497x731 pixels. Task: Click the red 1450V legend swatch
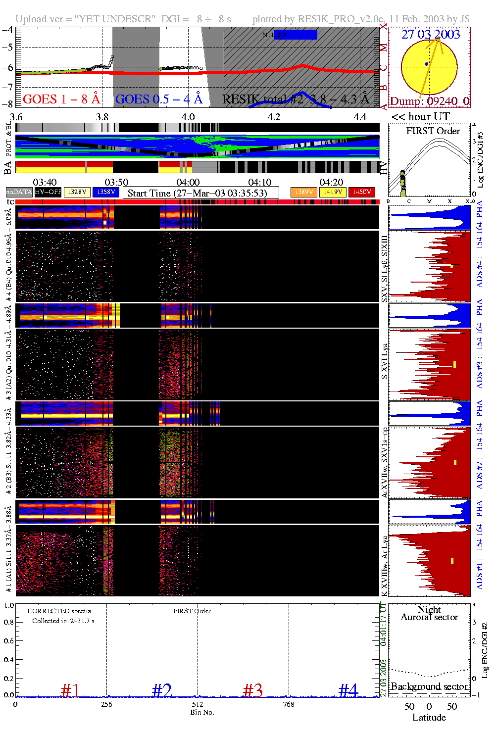click(x=362, y=192)
